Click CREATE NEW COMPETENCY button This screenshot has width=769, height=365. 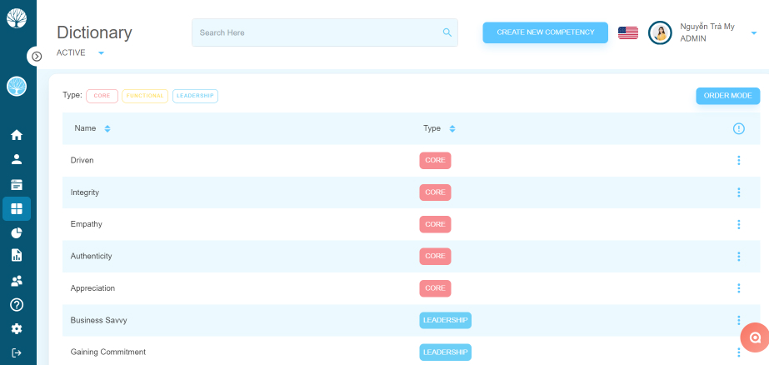tap(546, 32)
